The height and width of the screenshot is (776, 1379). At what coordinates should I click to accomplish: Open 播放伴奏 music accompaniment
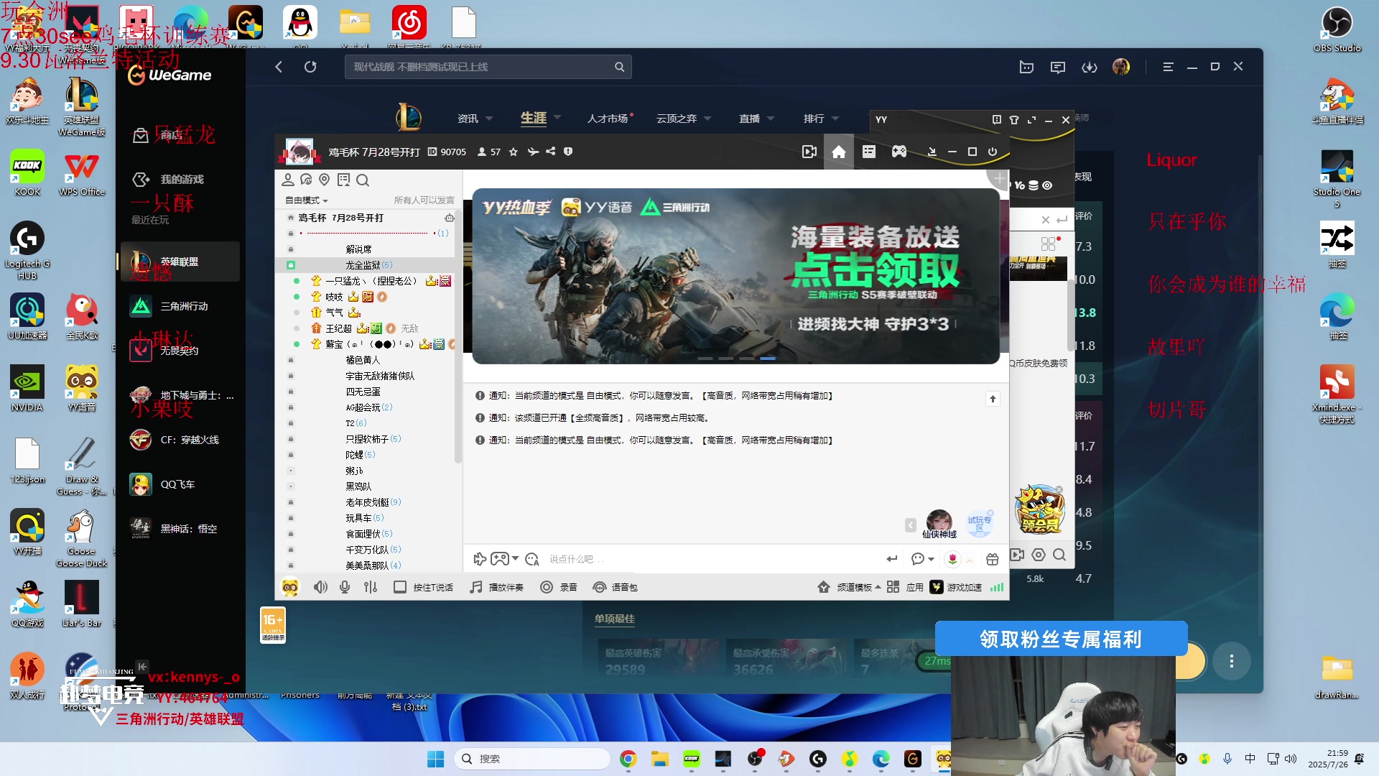pos(496,587)
